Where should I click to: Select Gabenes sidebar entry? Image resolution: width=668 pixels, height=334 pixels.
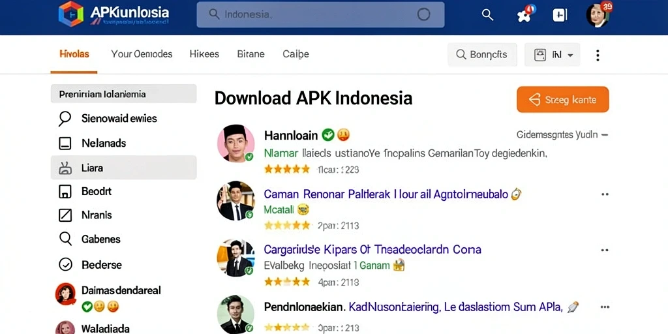[123, 239]
